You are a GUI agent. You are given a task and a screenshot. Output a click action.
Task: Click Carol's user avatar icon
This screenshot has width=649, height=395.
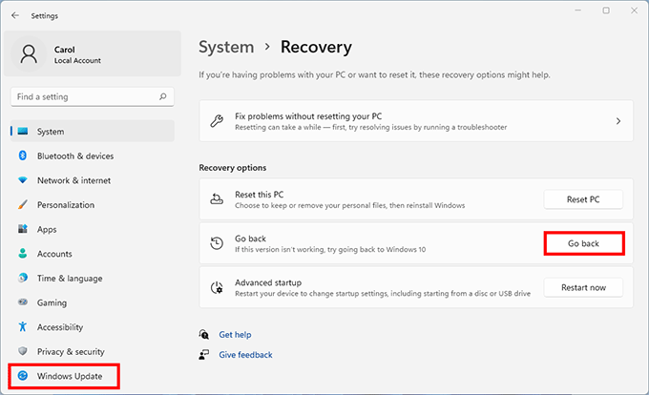29,54
